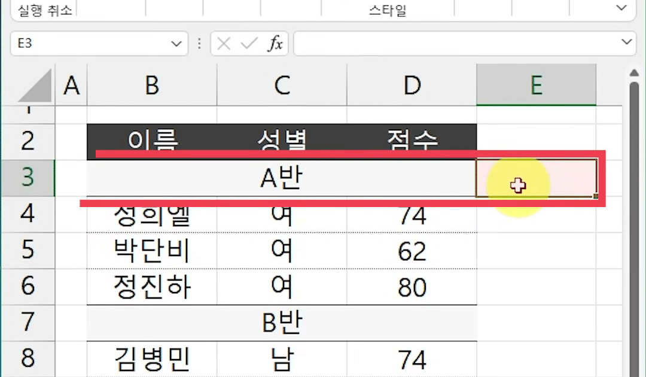Select row 7 header
This screenshot has width=646, height=377.
pyautogui.click(x=28, y=323)
